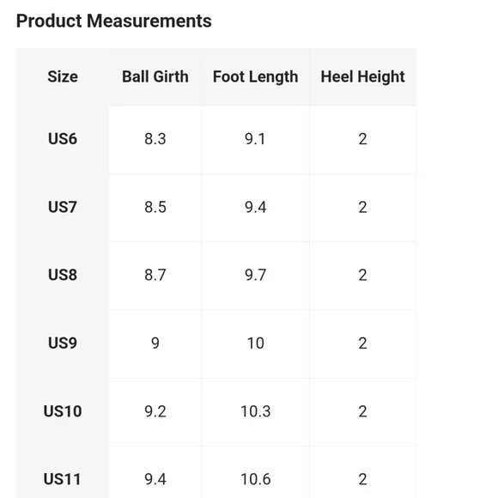498x498 pixels.
Task: Select the US10 size row label
Action: (x=63, y=411)
